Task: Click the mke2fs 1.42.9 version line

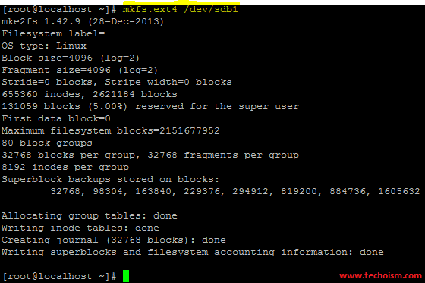Action: click(x=83, y=21)
